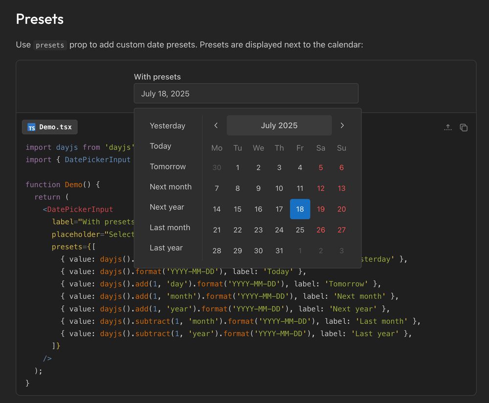The image size is (489, 403).
Task: Select the greyed-out August 2 day
Action: point(321,251)
